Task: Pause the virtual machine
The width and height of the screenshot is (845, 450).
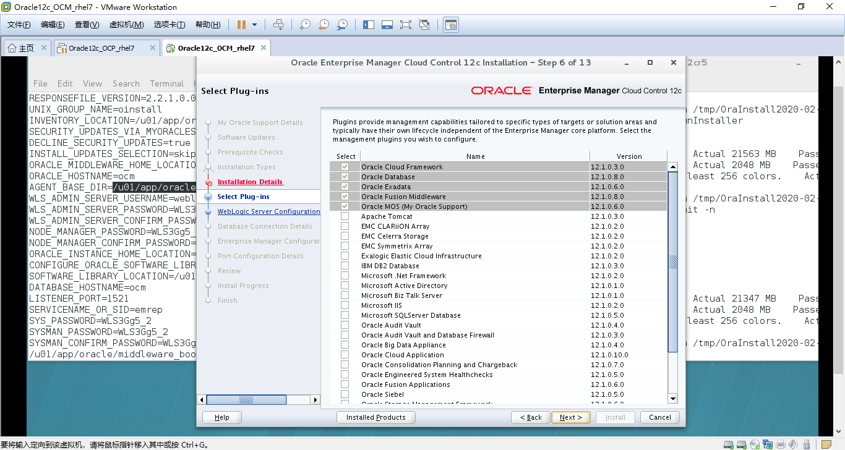Action: (x=241, y=25)
